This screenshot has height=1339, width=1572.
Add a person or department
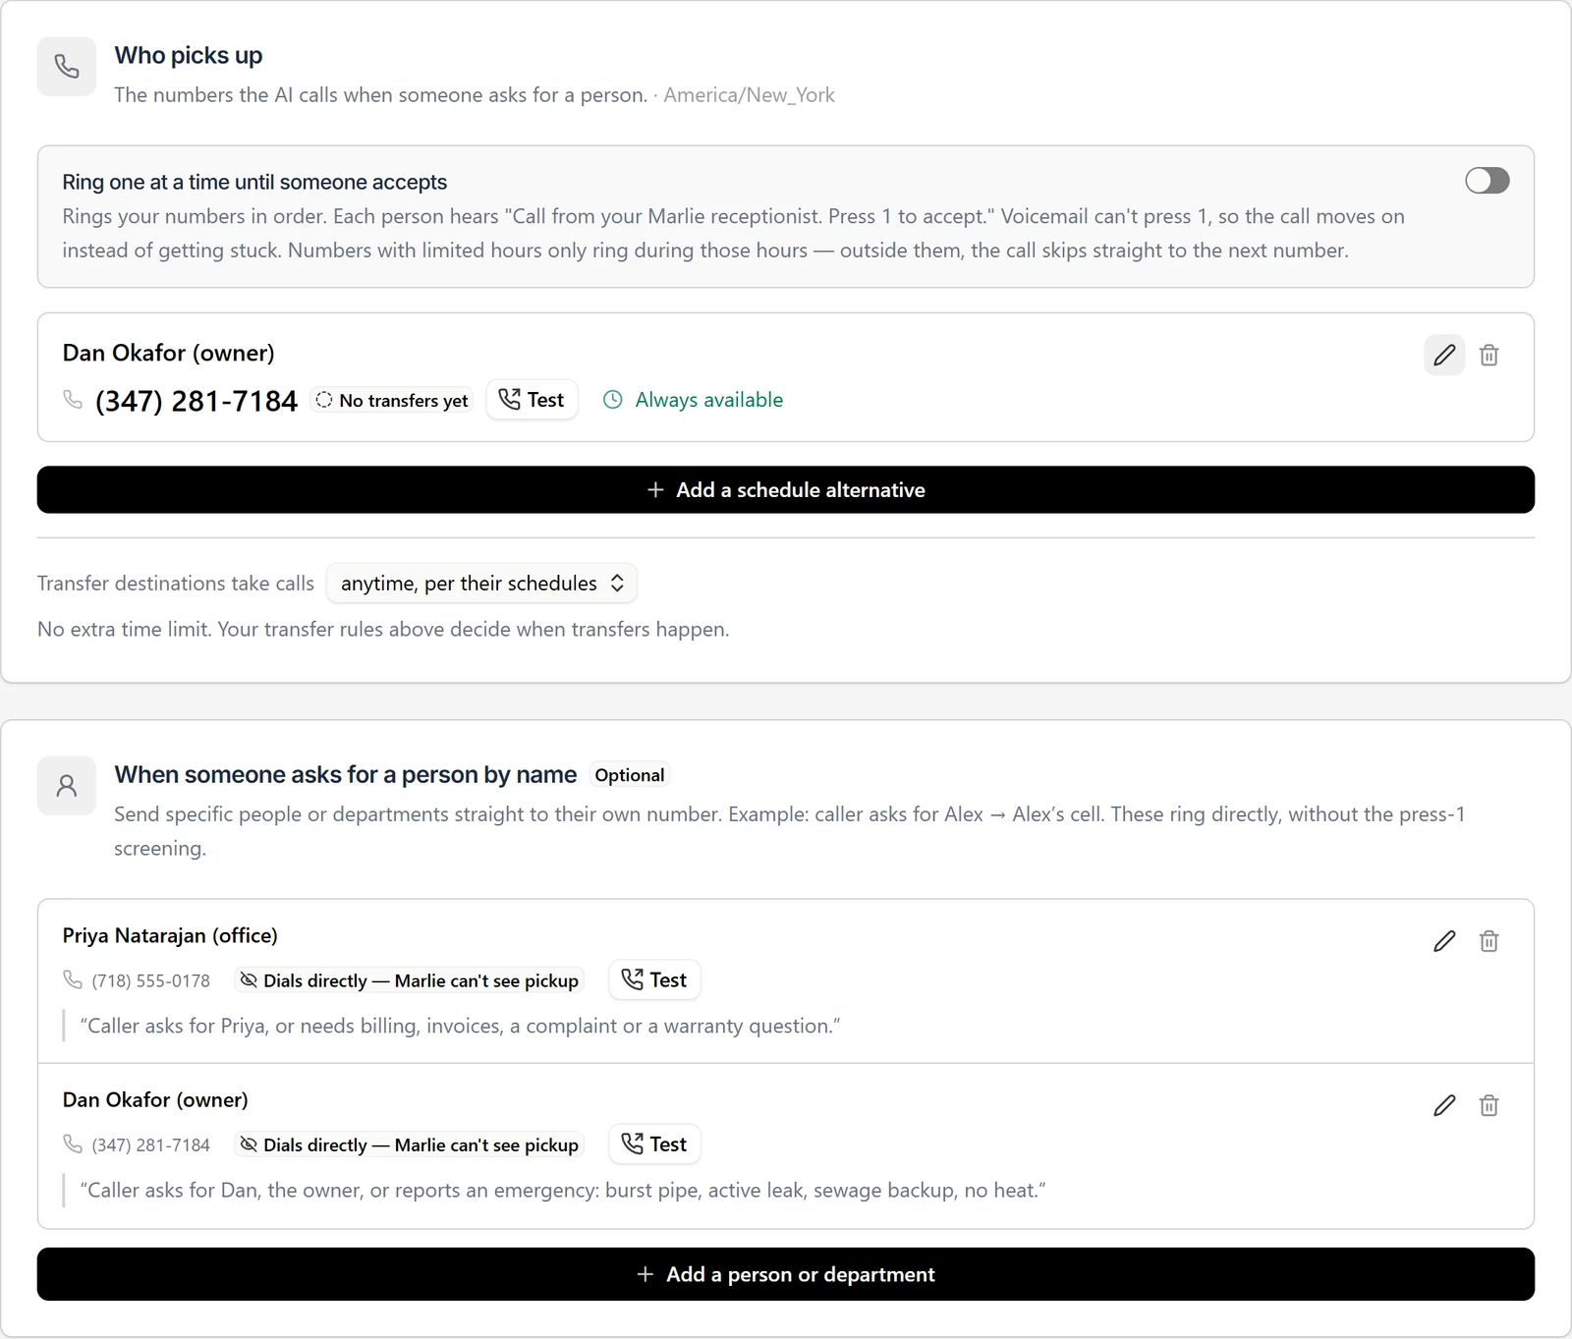(786, 1274)
